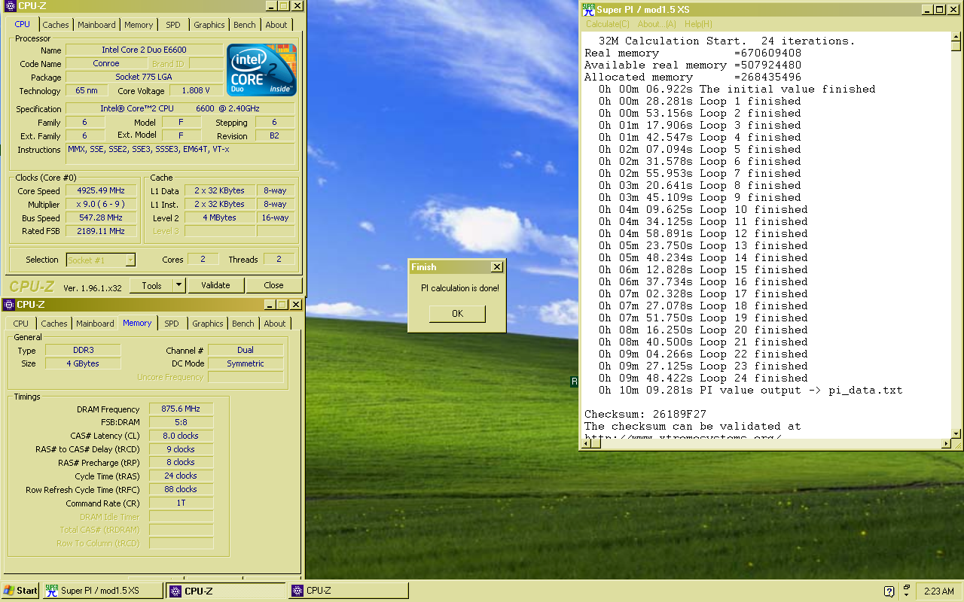
Task: Click lower CPU-Z window title icon
Action: click(x=8, y=305)
